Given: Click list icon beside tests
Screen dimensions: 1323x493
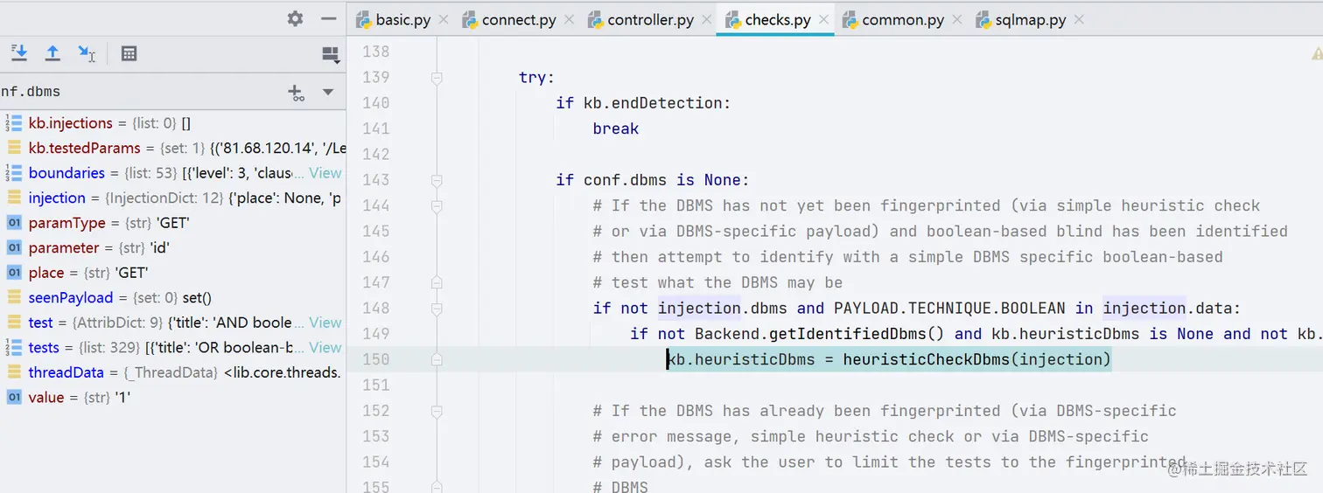Looking at the screenshot, I should tap(13, 347).
